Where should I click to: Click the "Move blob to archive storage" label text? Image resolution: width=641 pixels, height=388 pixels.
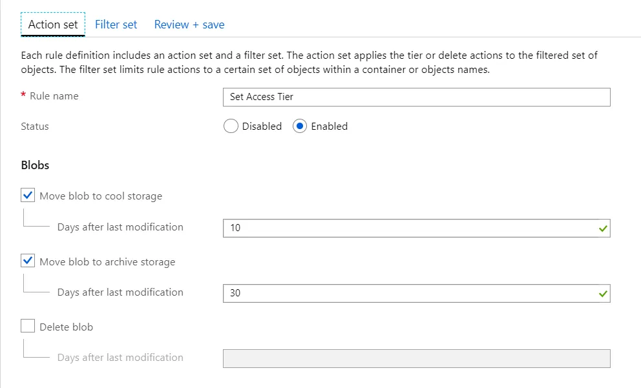click(107, 262)
